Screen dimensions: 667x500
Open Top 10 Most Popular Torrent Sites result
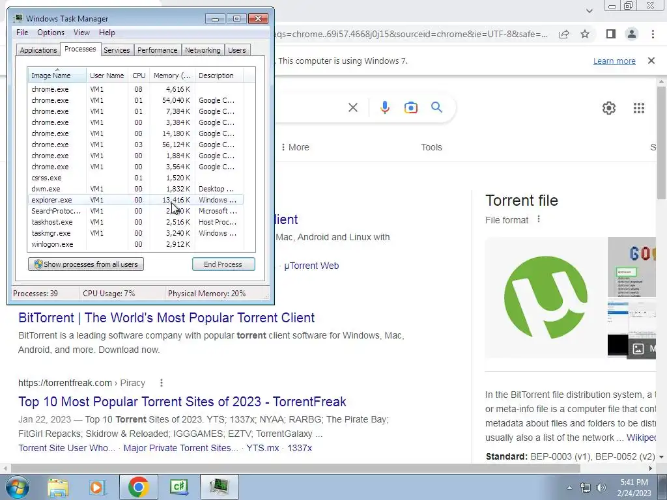tap(182, 401)
